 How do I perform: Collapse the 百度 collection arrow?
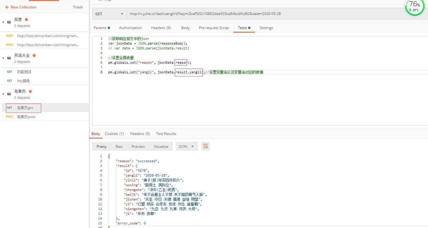[3, 22]
